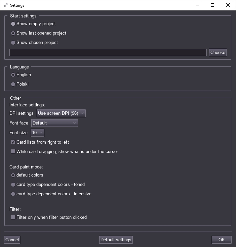236x247 pixels.
Task: Select card type dependent colors - toned
Action: 13,185
